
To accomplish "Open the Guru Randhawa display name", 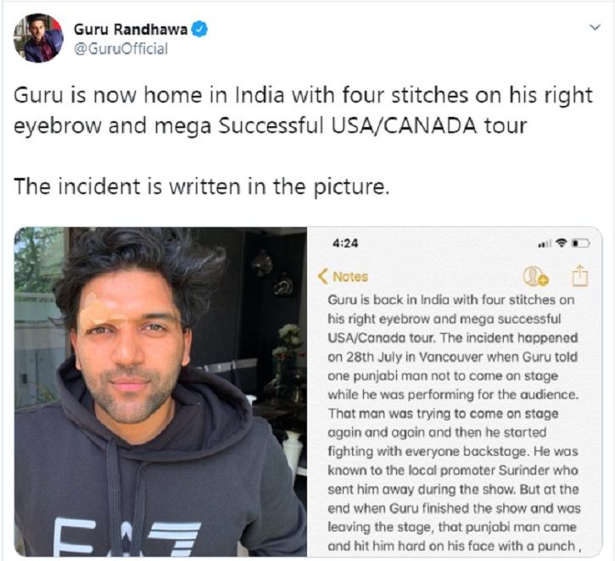I will click(x=131, y=30).
